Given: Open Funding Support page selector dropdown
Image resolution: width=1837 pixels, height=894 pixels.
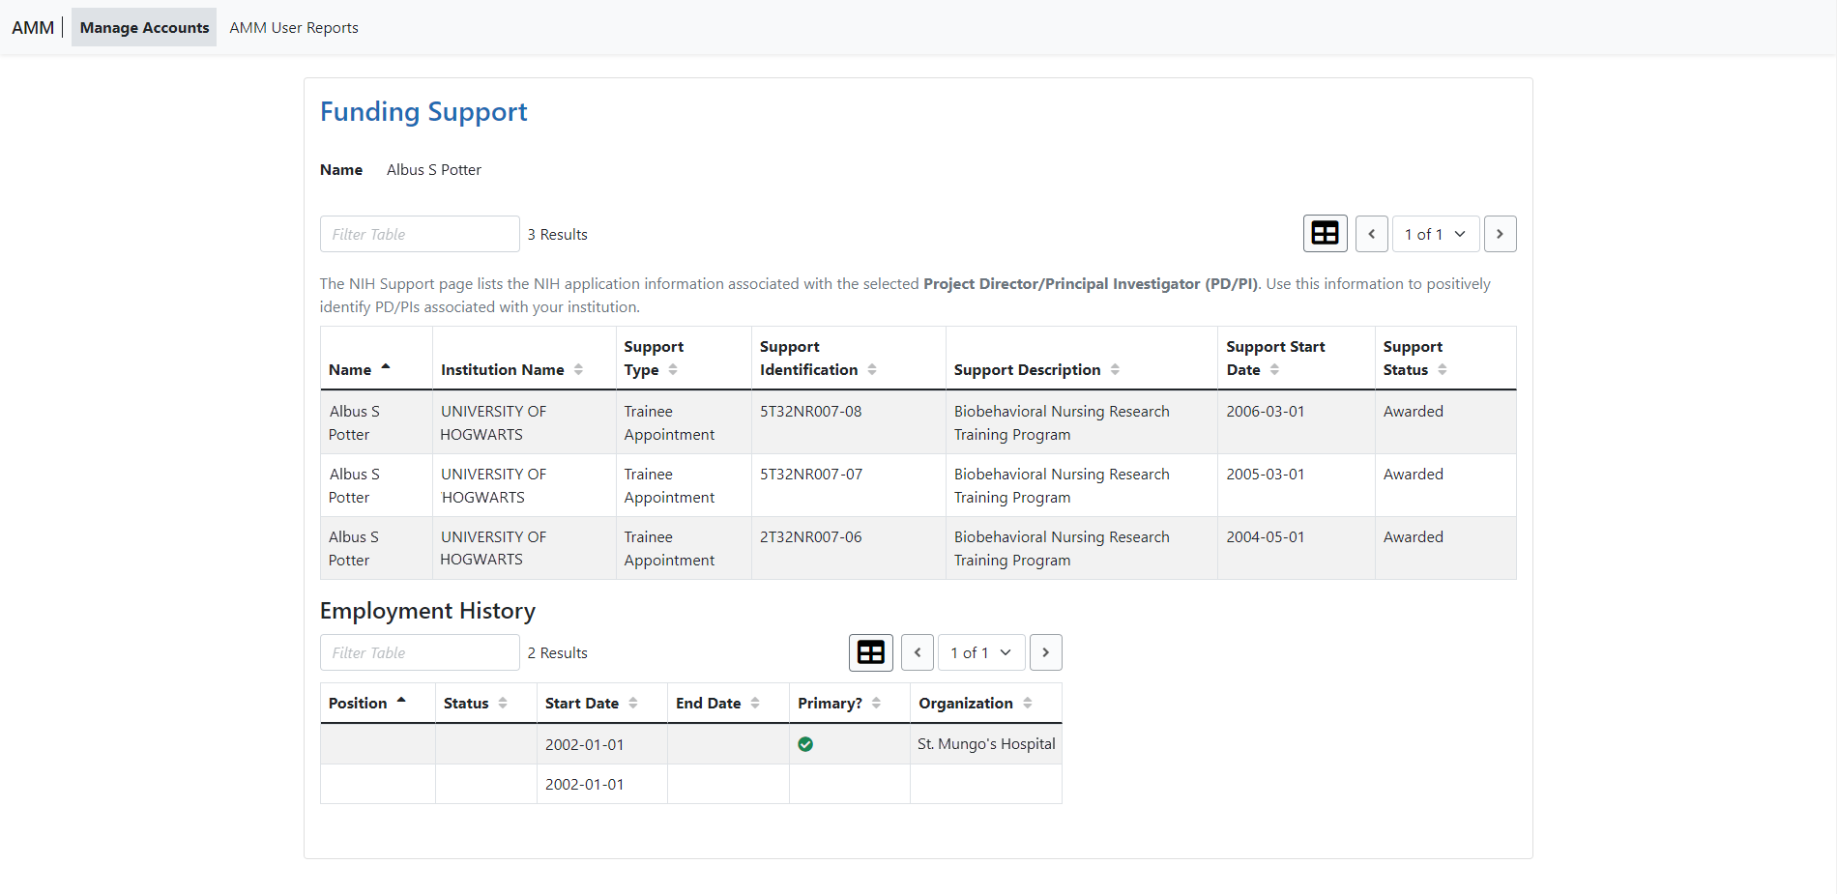Looking at the screenshot, I should (x=1435, y=234).
